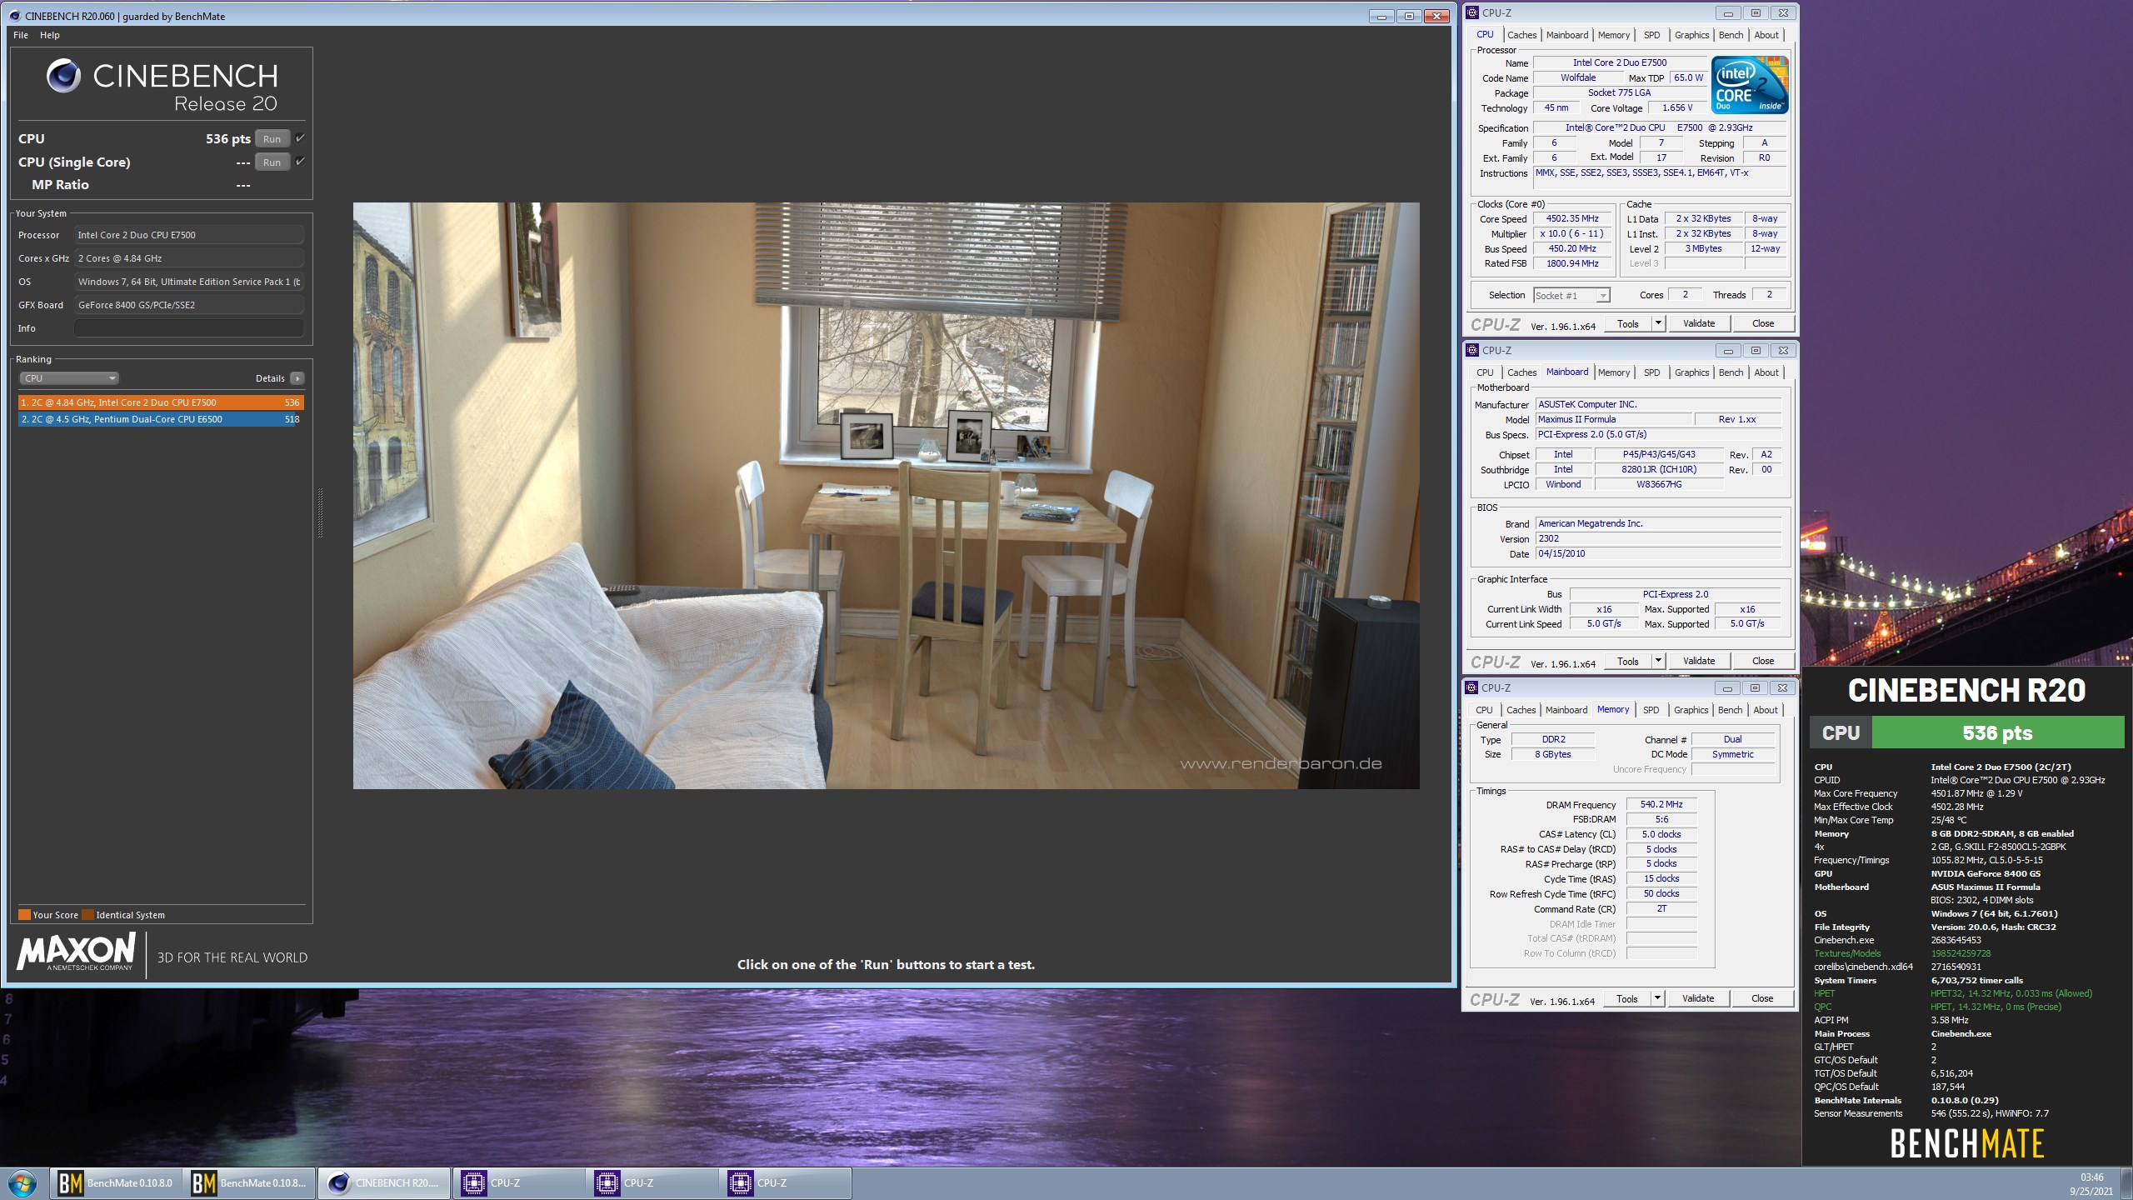Run the CPU multi-core test
Viewport: 2133px width, 1200px height.
click(x=272, y=139)
